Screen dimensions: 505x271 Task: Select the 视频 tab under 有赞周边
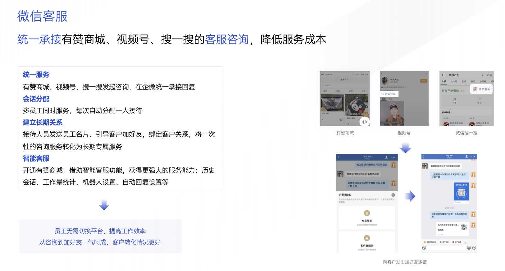pos(384,99)
